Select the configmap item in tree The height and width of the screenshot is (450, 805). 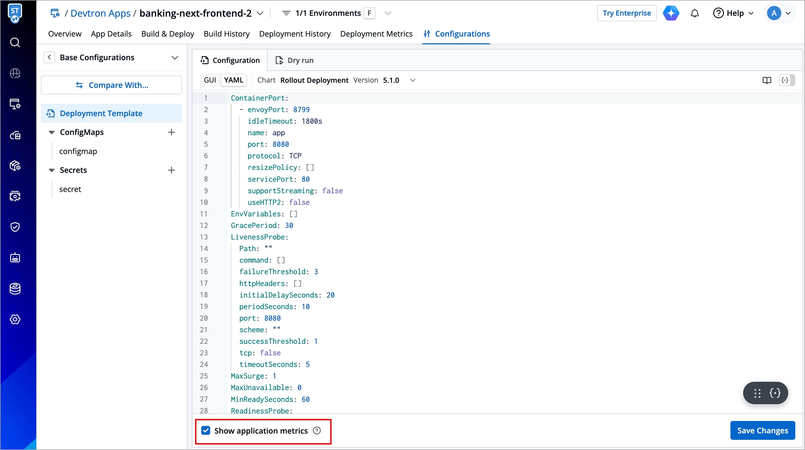click(x=78, y=151)
